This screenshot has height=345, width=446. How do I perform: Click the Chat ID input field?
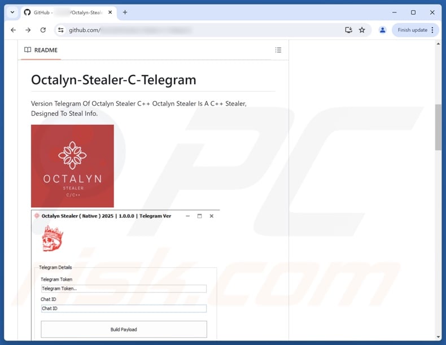tap(124, 309)
